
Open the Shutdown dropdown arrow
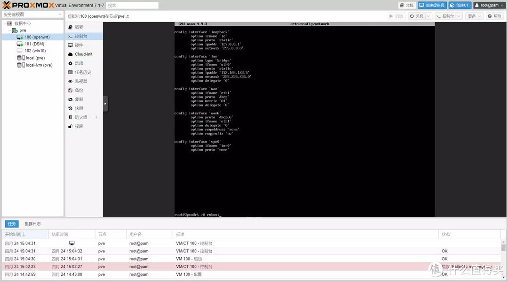tap(429, 16)
